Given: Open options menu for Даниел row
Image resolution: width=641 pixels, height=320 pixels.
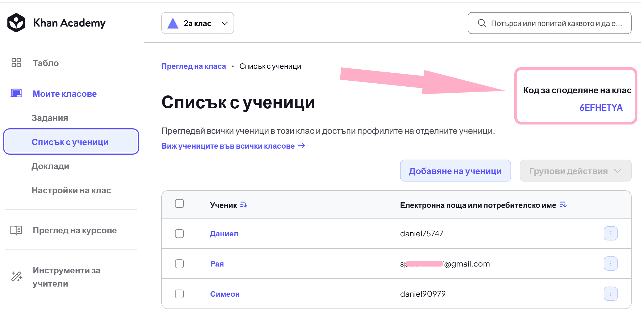Looking at the screenshot, I should pyautogui.click(x=611, y=233).
